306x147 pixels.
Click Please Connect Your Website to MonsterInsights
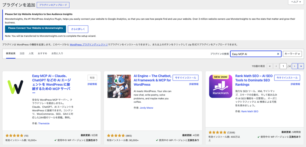pyautogui.click(x=36, y=28)
